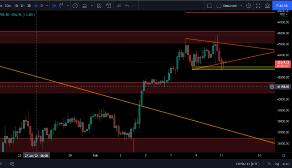Click the 36000.00 price axis label

(x=283, y=143)
